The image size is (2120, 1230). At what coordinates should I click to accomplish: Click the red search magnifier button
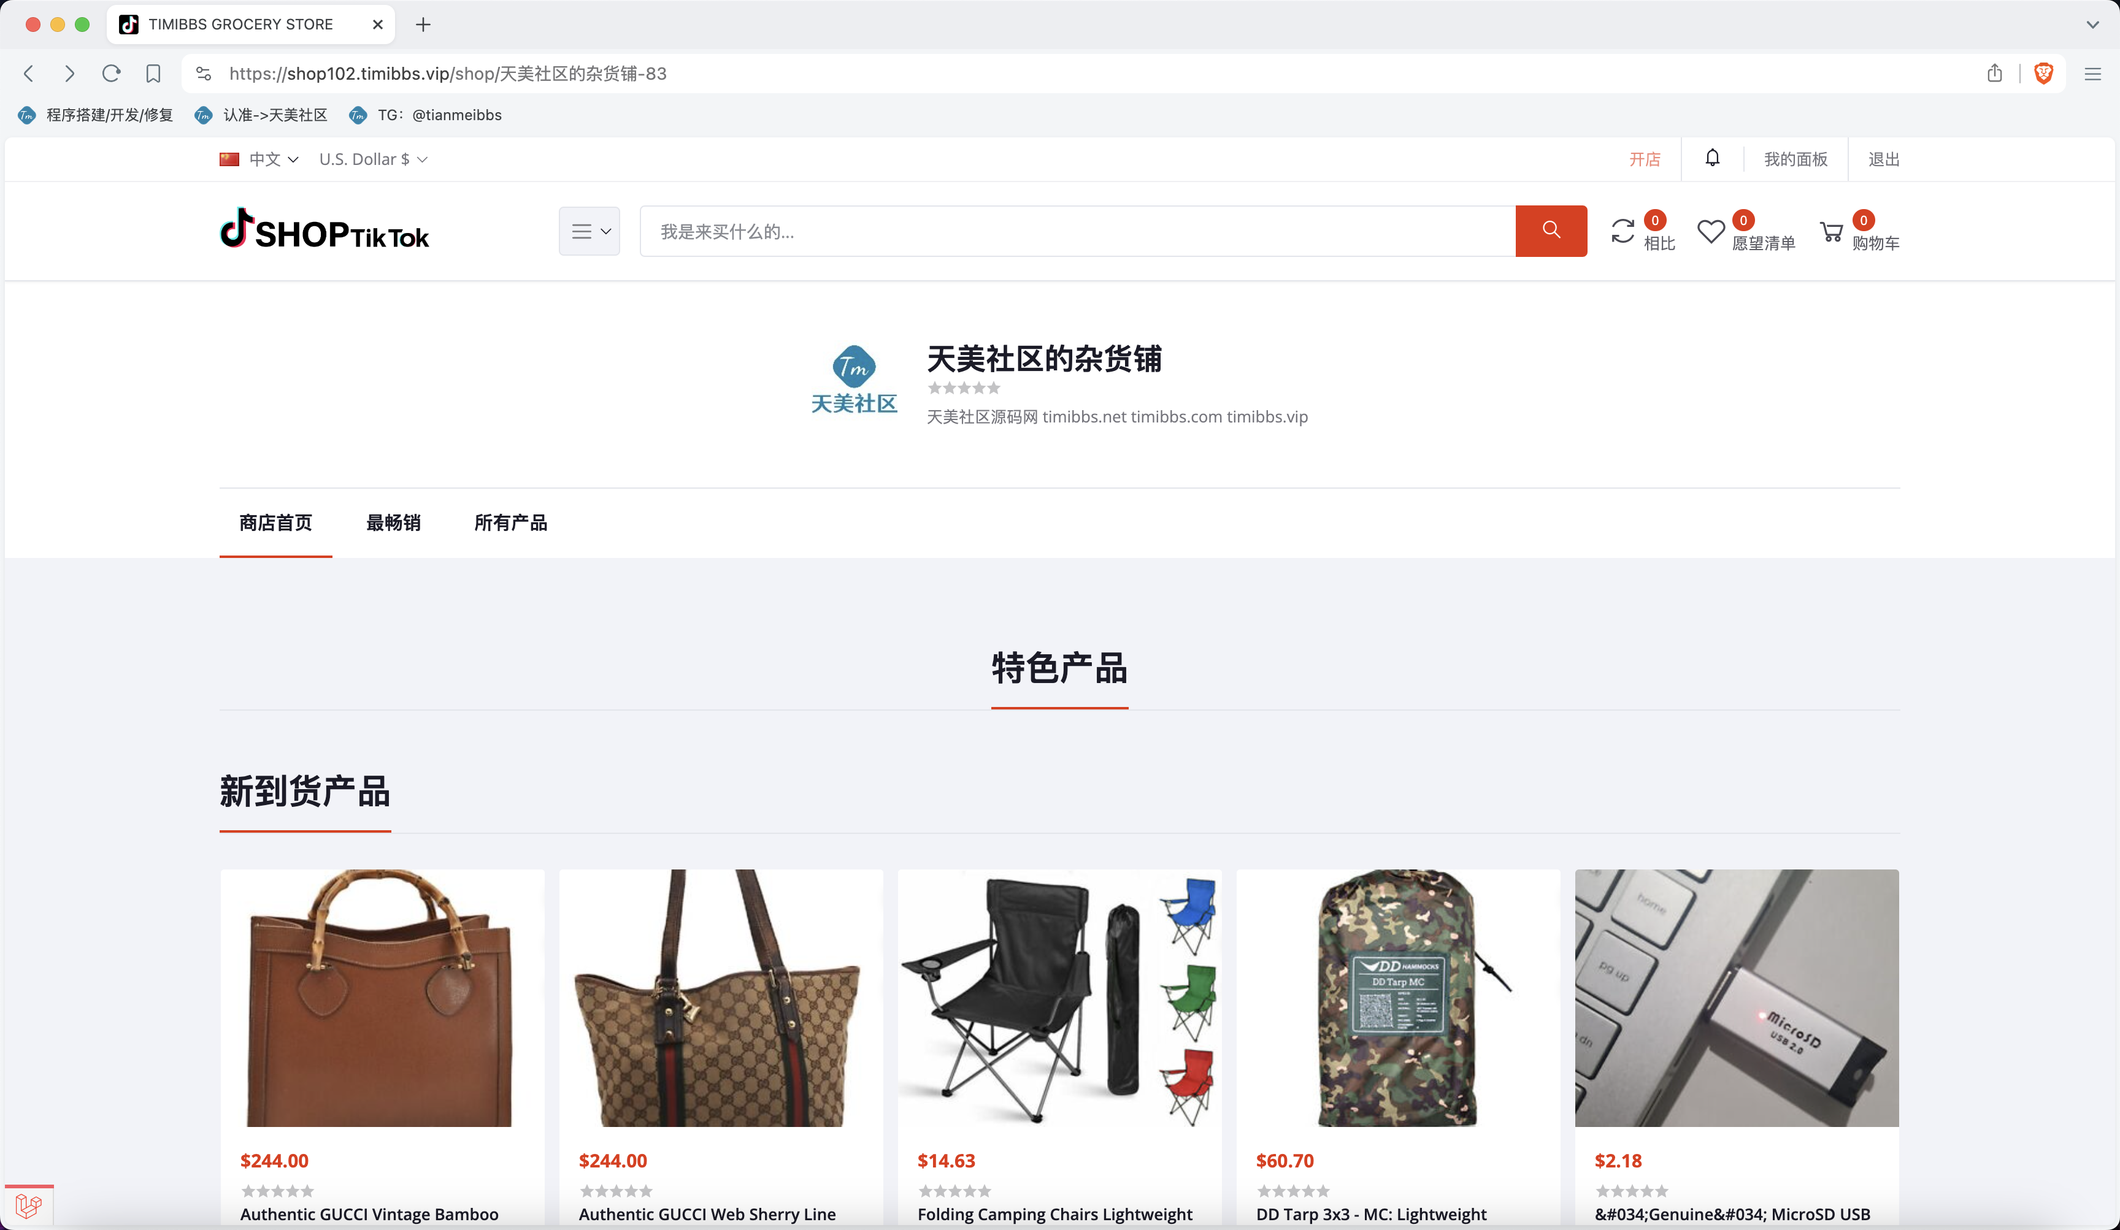(1551, 231)
